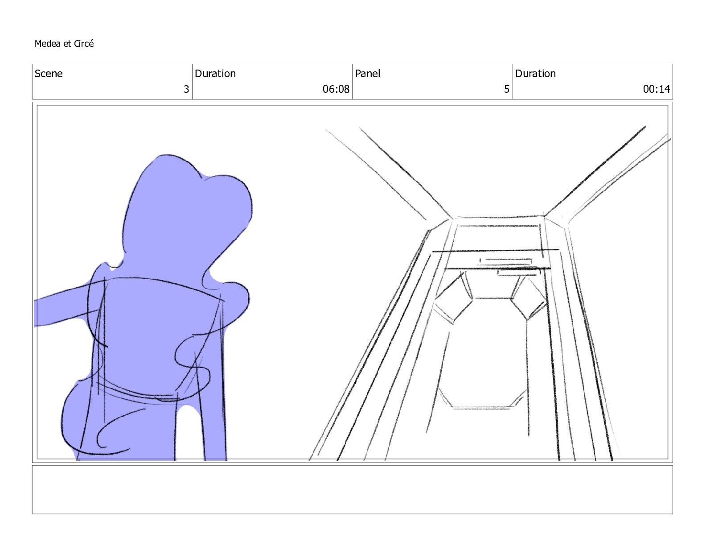Select the 'Panel' header label
This screenshot has width=706, height=546.
(368, 74)
